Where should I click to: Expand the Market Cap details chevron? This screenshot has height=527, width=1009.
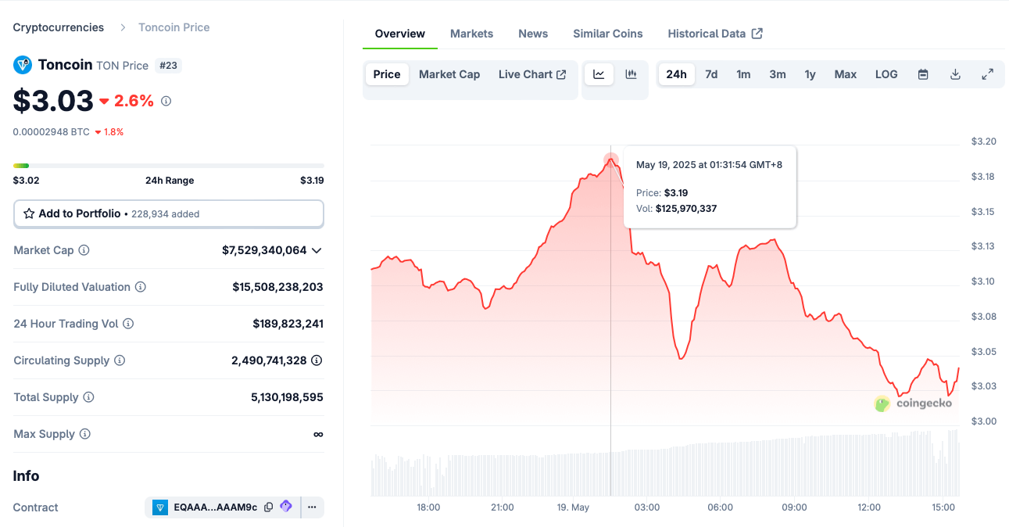click(x=316, y=250)
